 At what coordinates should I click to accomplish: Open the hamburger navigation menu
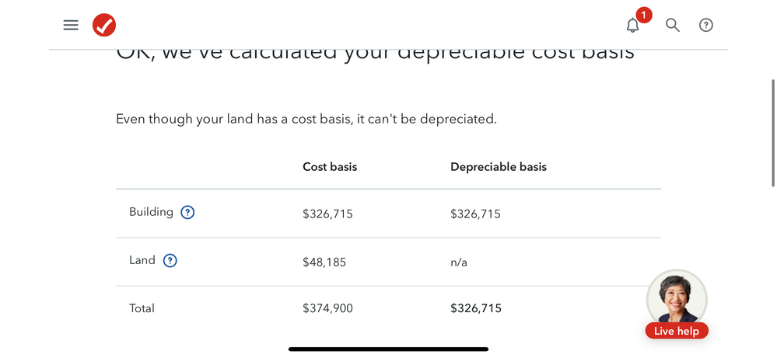pyautogui.click(x=71, y=25)
